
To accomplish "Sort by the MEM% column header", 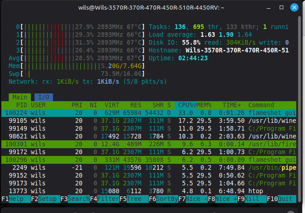I will (205, 105).
